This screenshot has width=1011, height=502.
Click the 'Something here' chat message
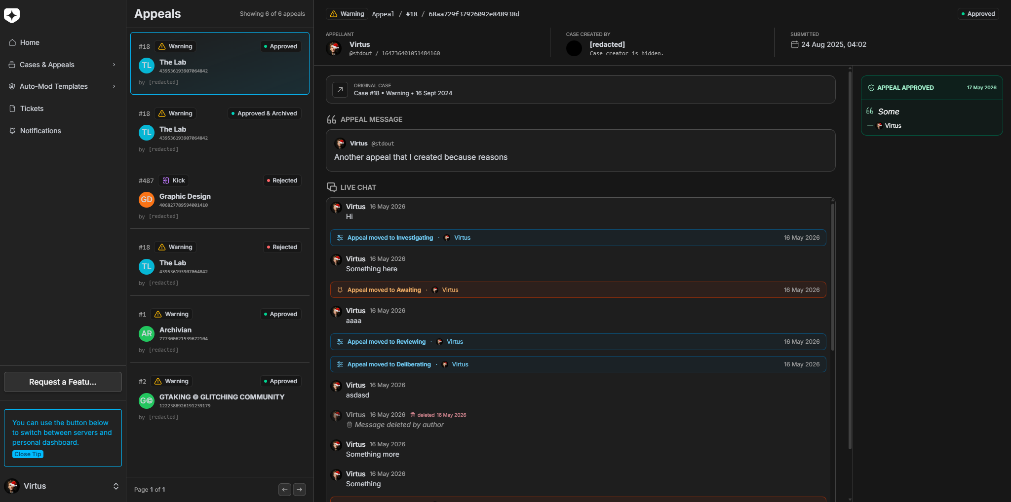[372, 269]
